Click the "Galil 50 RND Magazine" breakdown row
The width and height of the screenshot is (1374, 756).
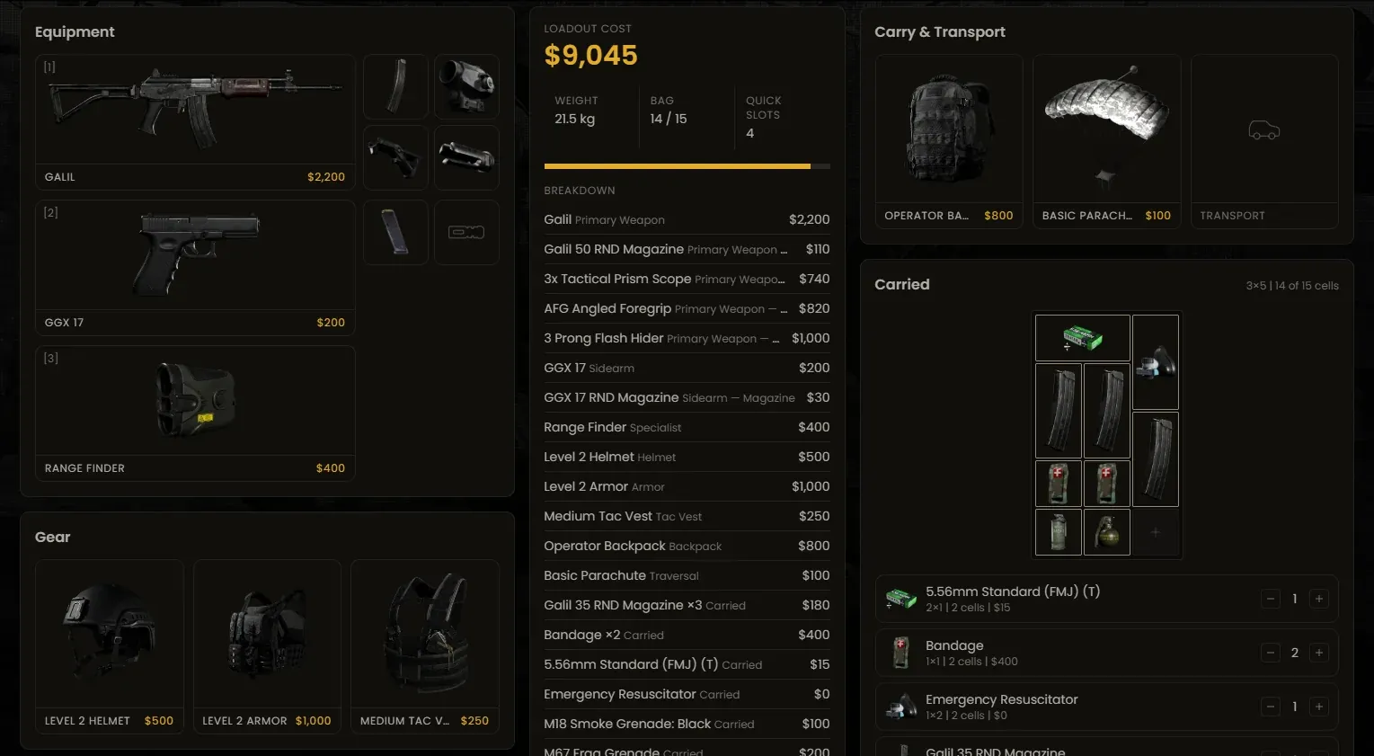[687, 249]
